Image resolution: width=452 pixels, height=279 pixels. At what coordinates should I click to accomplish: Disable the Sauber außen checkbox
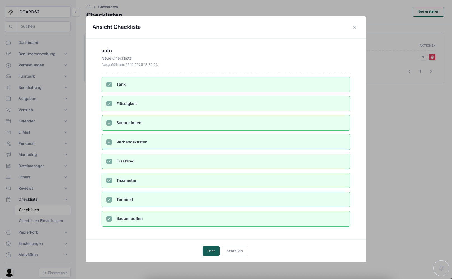[x=109, y=218]
